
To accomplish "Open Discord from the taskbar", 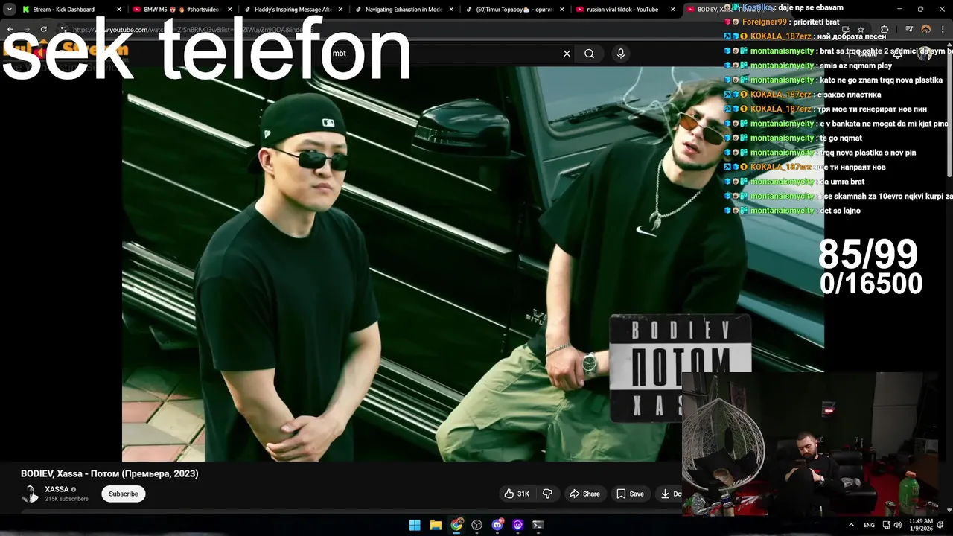I will tap(497, 525).
